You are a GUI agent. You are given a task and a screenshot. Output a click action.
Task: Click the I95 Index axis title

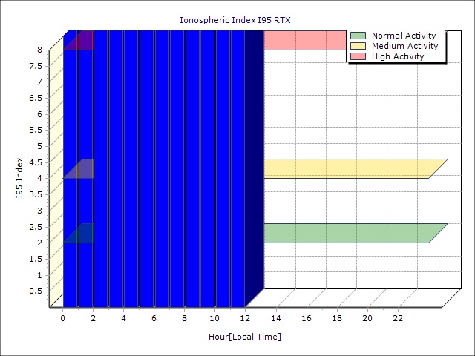[x=19, y=178]
